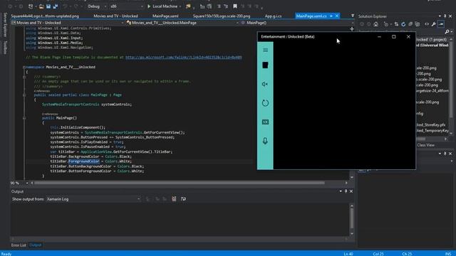Click Sync with Active Document in Solution Explorer

396,24
